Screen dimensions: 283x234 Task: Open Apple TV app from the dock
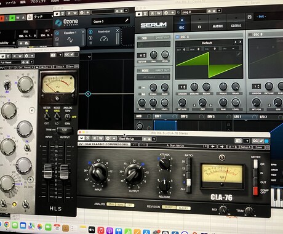pos(92,230)
